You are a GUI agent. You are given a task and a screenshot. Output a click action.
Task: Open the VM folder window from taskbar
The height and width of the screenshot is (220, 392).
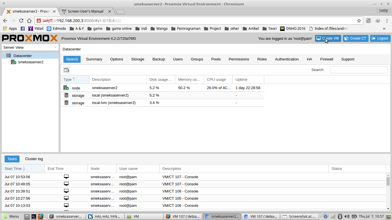(144, 217)
